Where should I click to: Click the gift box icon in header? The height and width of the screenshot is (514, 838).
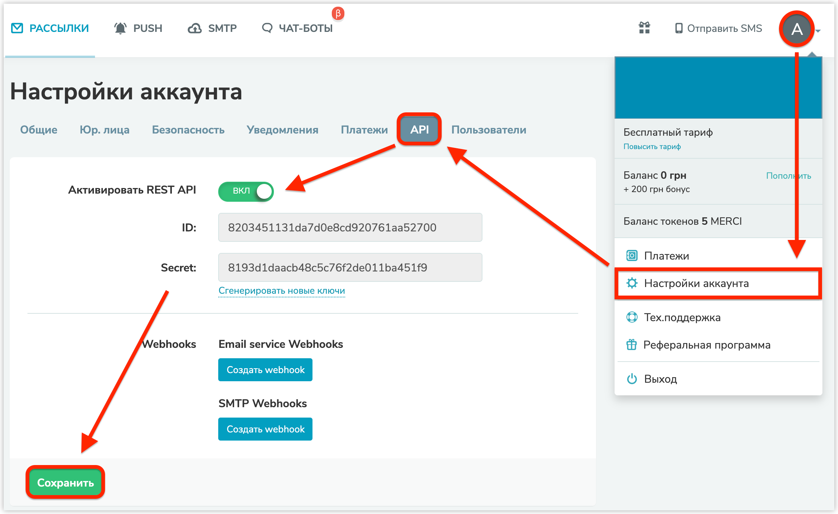(x=644, y=28)
